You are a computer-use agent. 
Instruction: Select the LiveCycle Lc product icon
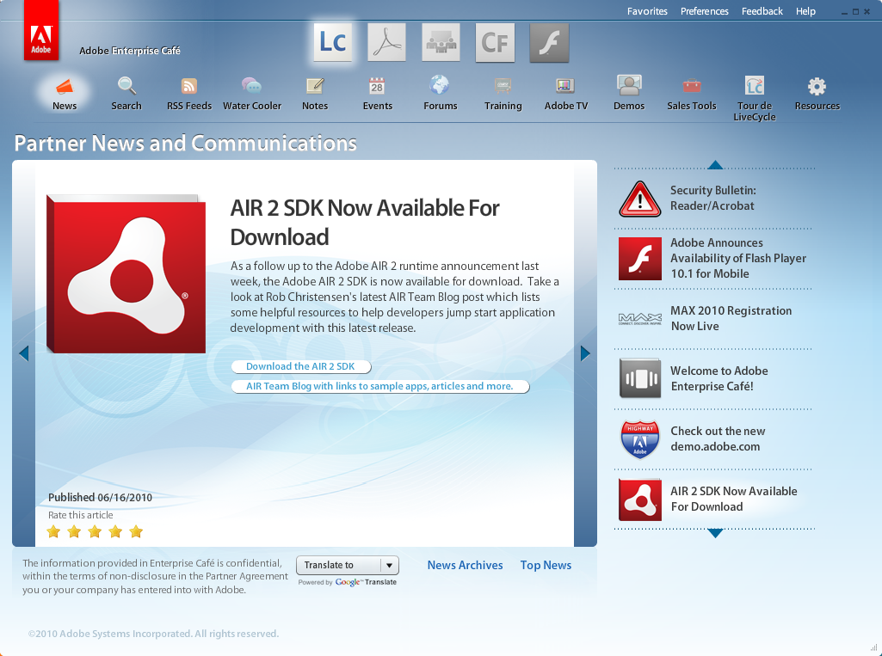[333, 42]
